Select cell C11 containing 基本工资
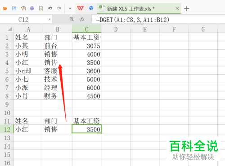 tap(87, 121)
